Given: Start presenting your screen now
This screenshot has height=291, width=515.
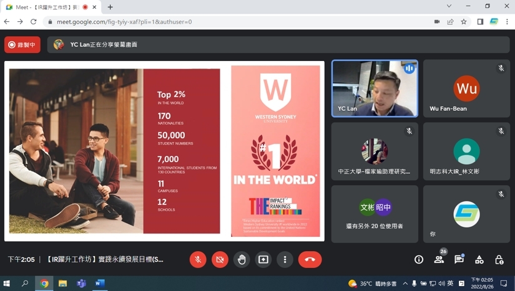Looking at the screenshot, I should pyautogui.click(x=263, y=260).
